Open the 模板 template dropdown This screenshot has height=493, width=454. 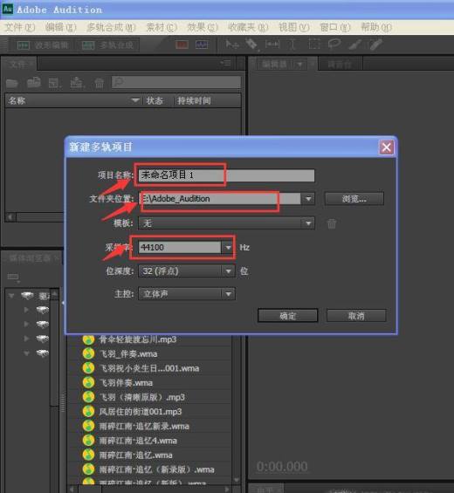click(x=226, y=223)
